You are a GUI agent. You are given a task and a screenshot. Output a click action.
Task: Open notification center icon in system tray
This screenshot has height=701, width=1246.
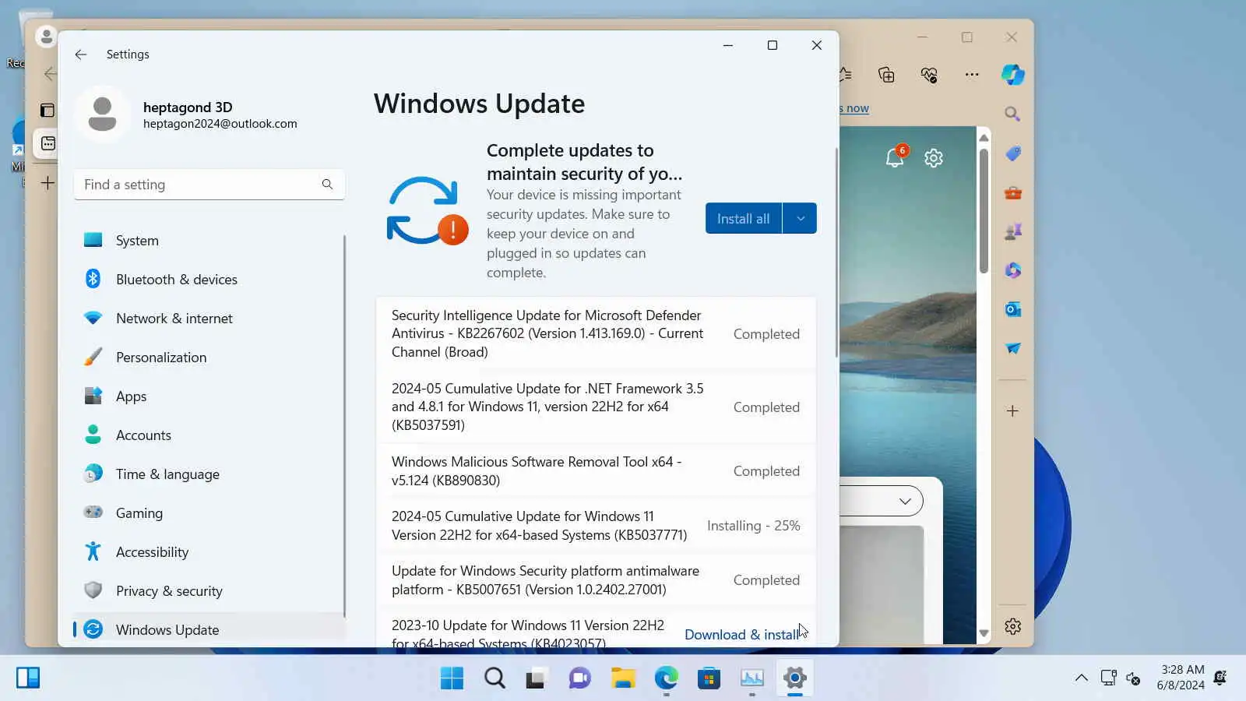click(1220, 678)
